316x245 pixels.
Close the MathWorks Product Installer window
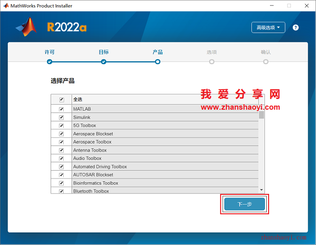tap(307, 6)
